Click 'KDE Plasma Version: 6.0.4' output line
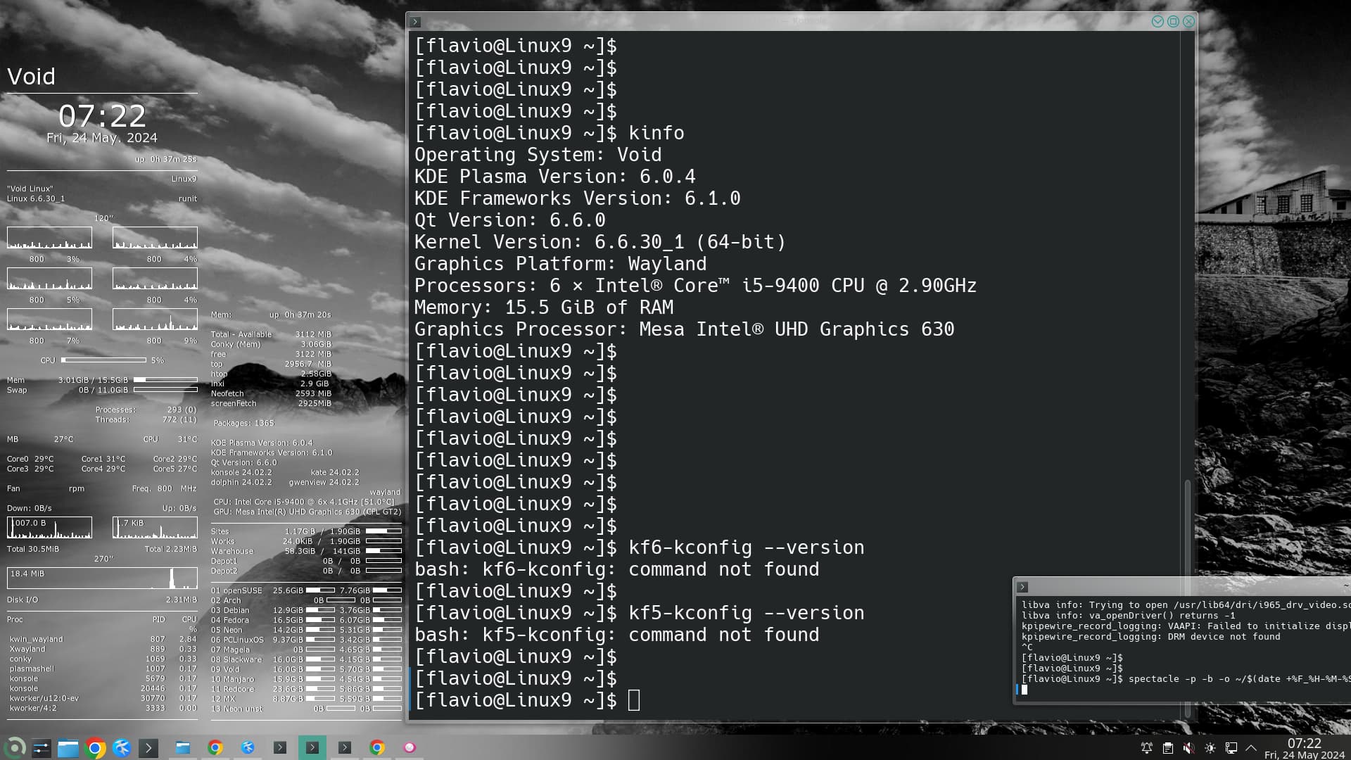Screen dimensions: 1351x760 tap(555, 177)
